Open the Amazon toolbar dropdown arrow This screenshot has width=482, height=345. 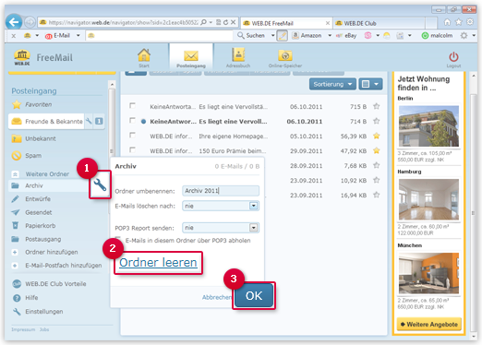(x=330, y=36)
